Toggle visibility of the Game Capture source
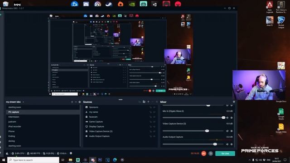 point(154,122)
